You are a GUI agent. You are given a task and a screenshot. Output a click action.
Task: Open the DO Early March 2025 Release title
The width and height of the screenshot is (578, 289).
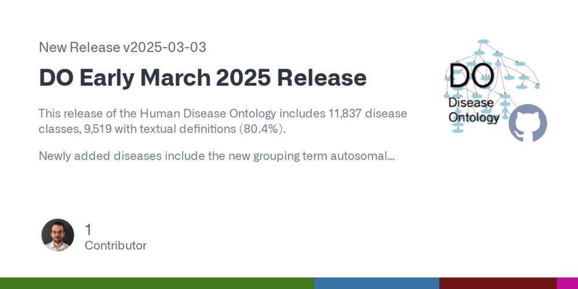click(203, 78)
